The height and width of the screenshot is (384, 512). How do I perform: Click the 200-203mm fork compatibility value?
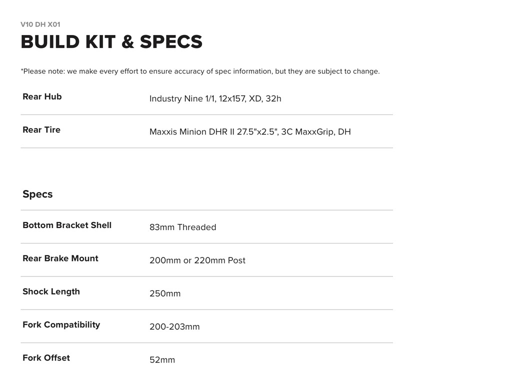click(x=174, y=327)
